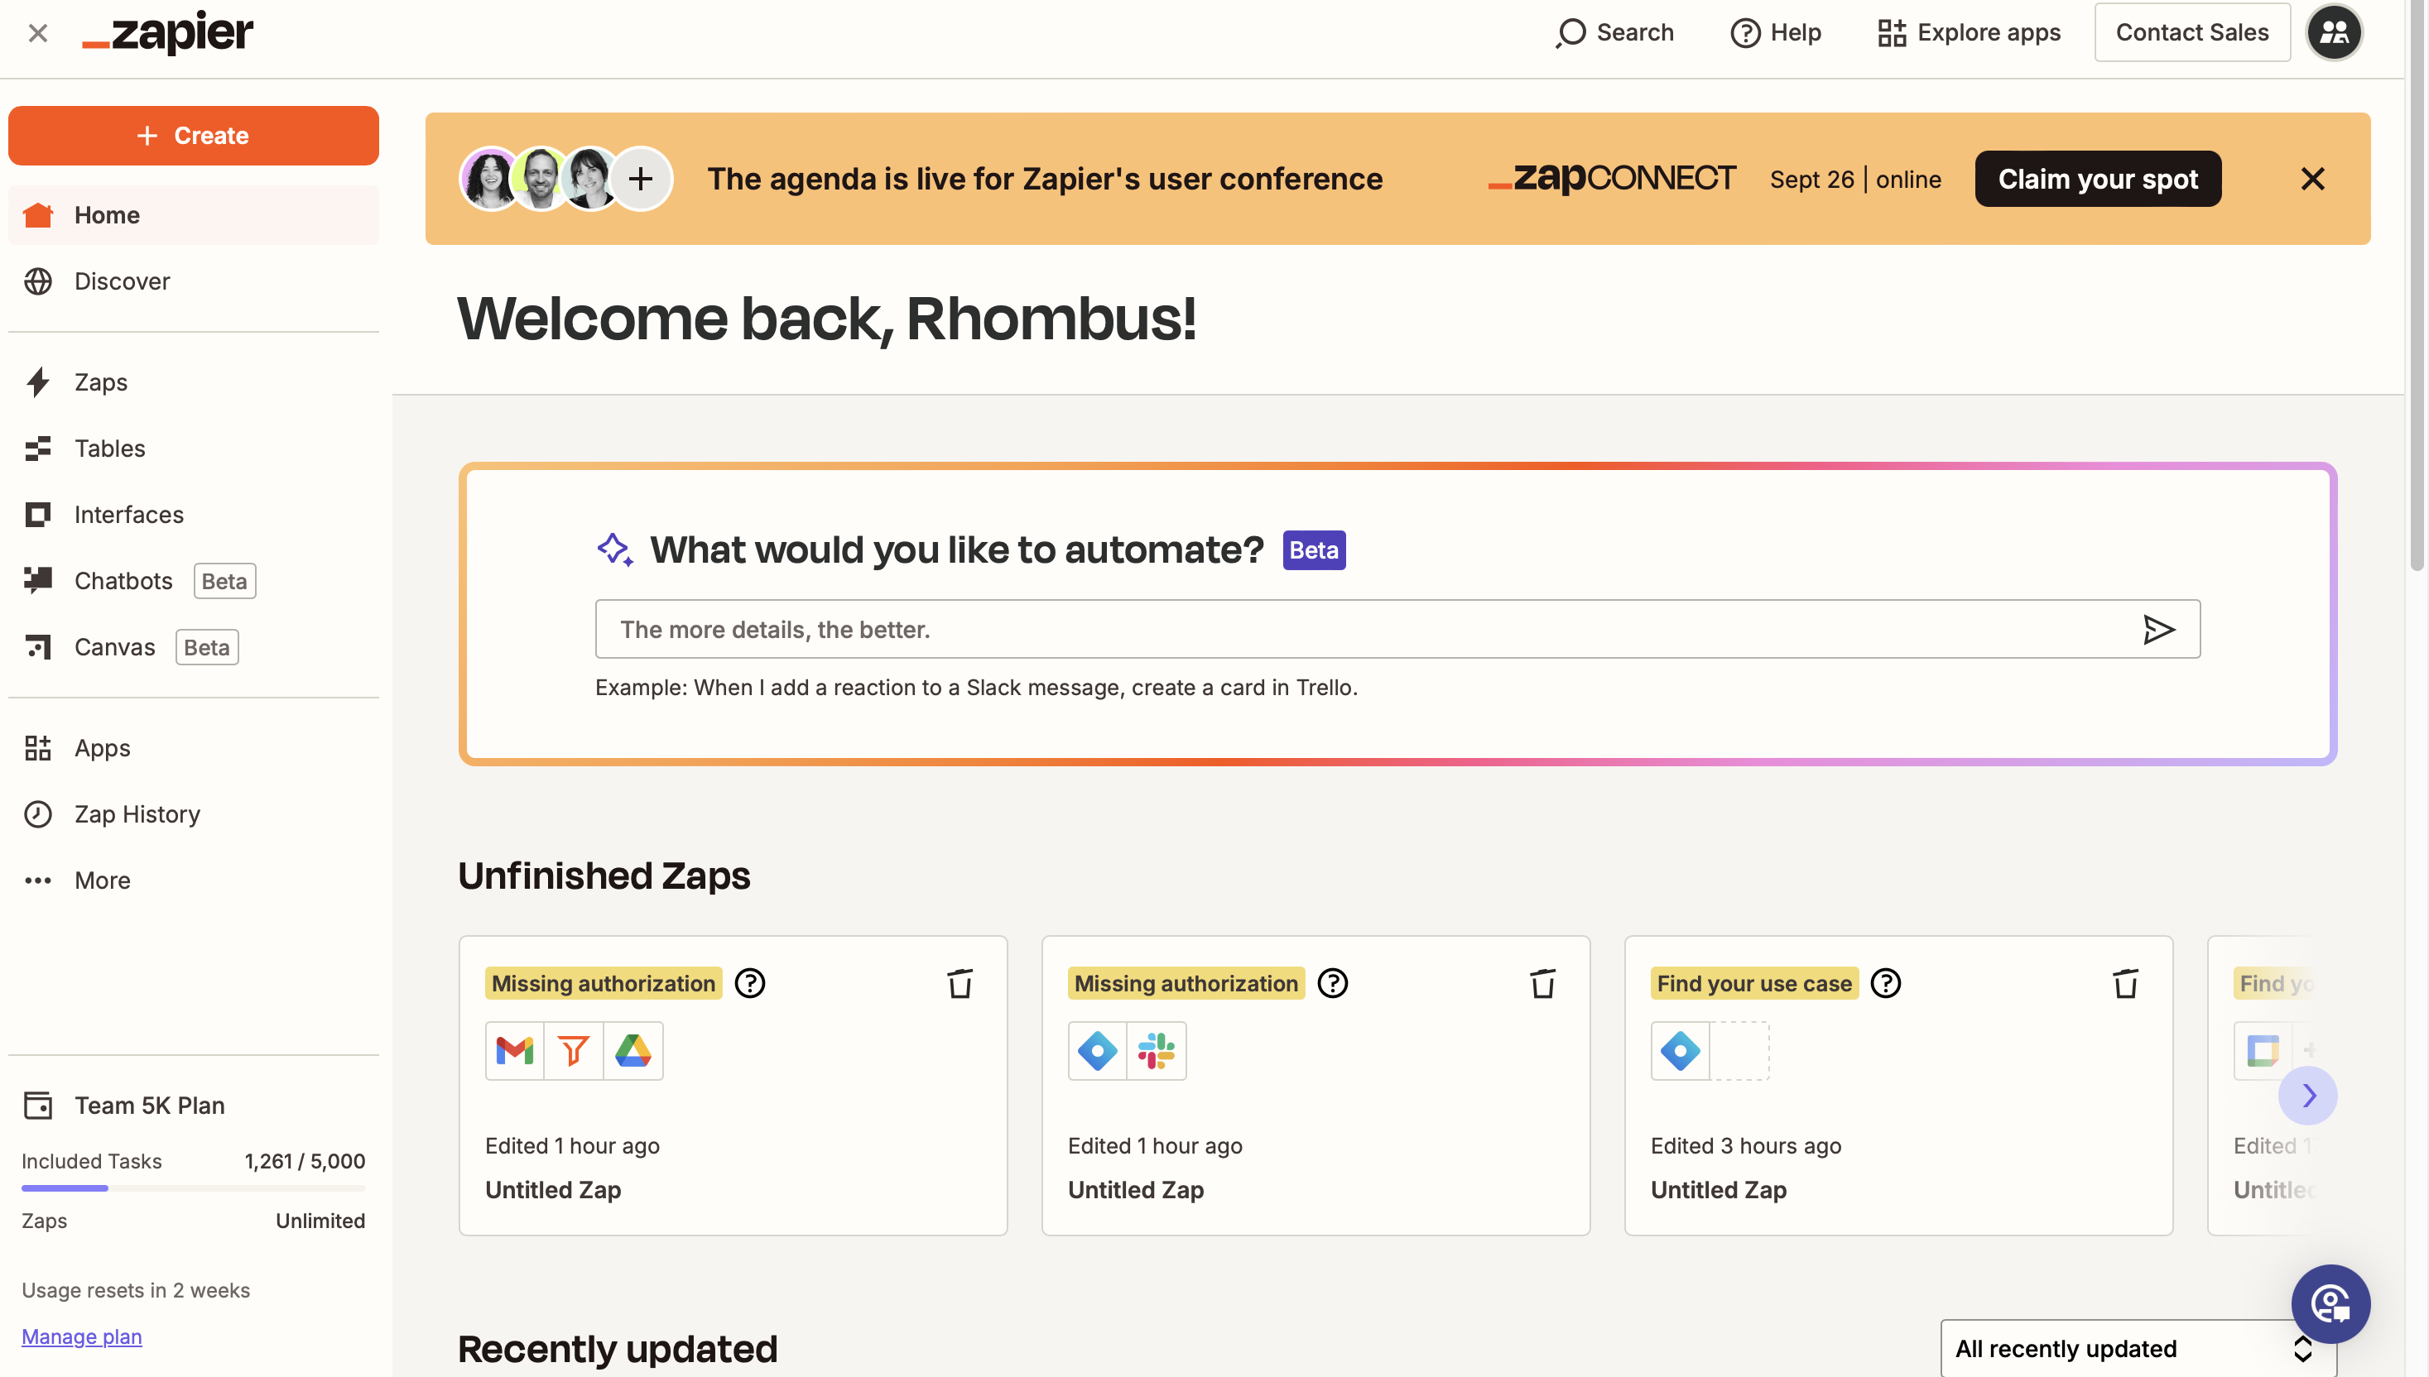The image size is (2429, 1377).
Task: Click the plus avatar in the banner
Action: coord(640,179)
